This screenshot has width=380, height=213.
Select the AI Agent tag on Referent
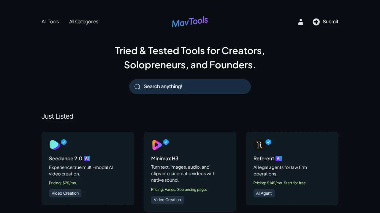click(x=264, y=193)
